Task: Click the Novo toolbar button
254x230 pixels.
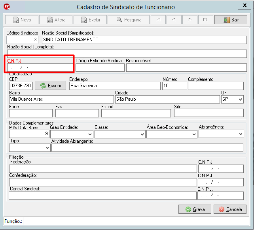Action: click(22, 20)
